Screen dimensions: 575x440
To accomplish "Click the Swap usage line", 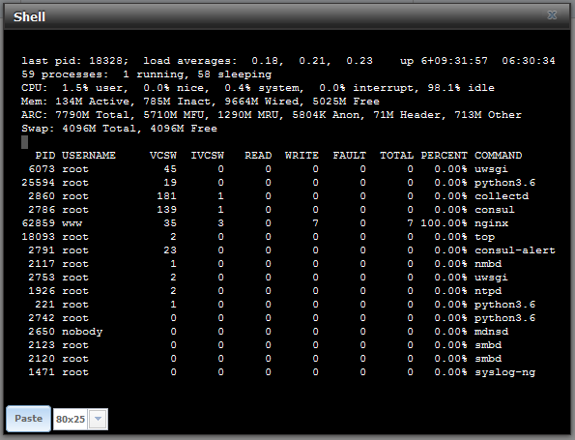I will [x=119, y=129].
